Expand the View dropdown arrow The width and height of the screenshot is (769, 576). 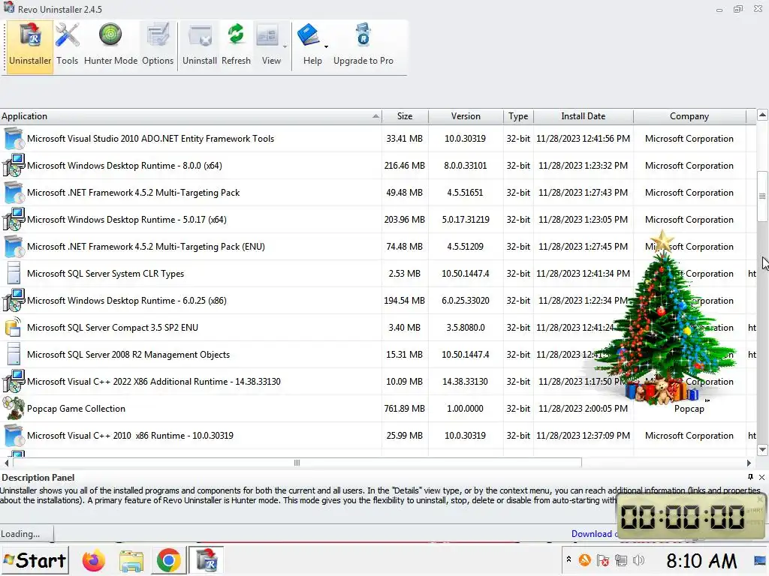[x=285, y=46]
